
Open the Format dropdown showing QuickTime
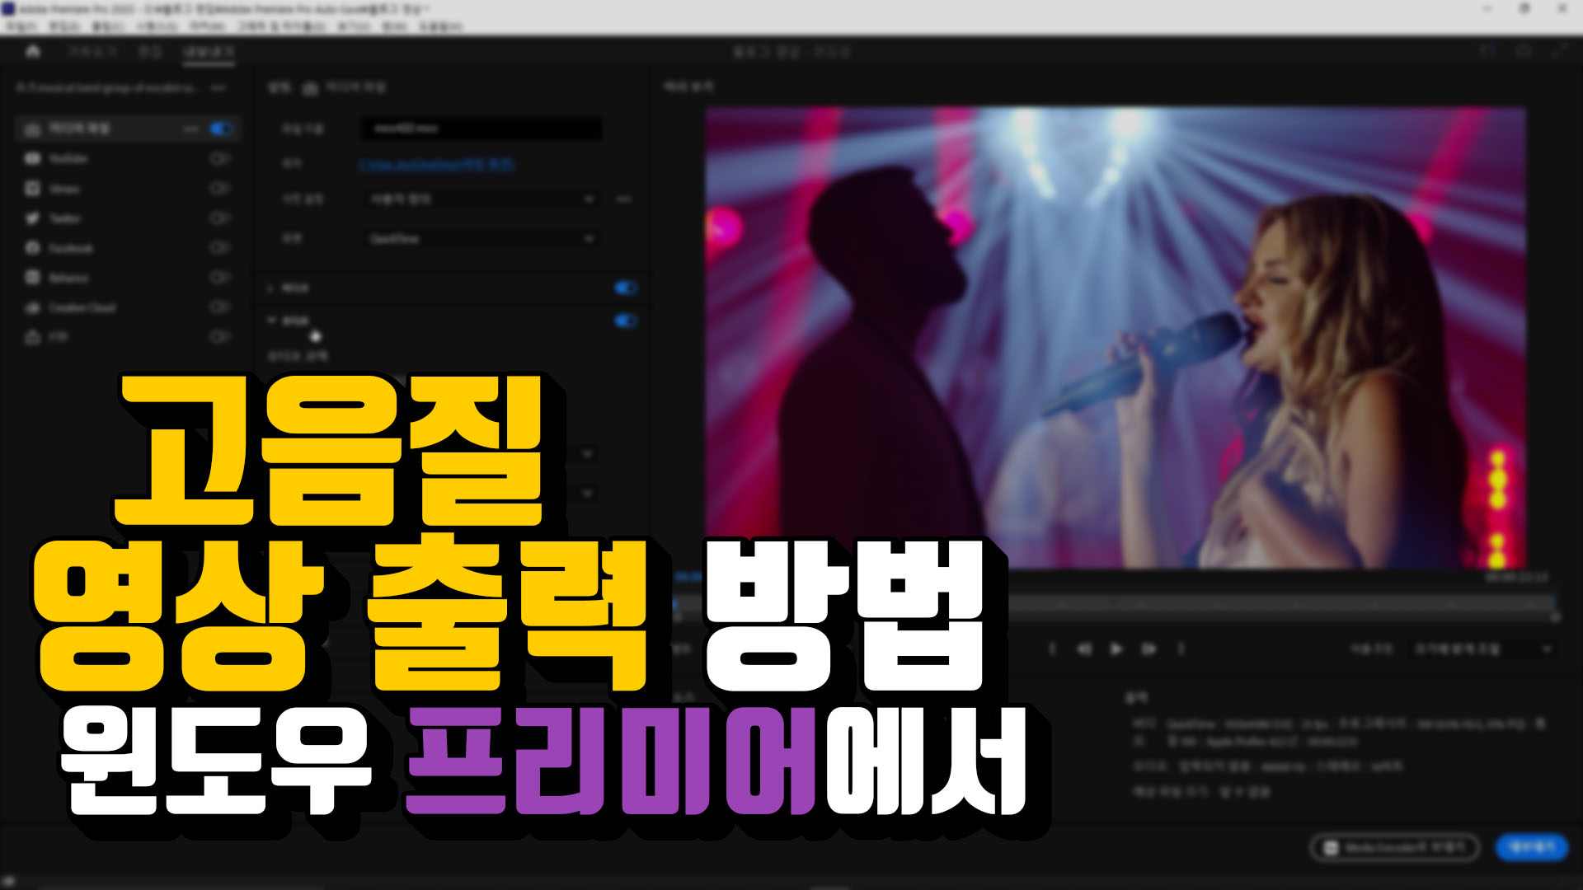(x=481, y=239)
